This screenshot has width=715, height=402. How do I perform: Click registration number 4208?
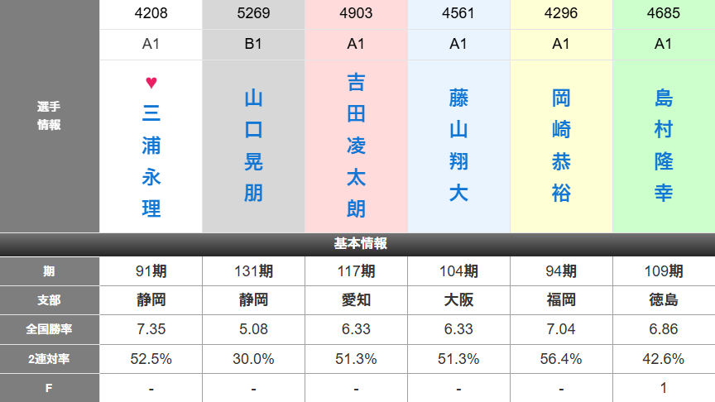pos(151,13)
